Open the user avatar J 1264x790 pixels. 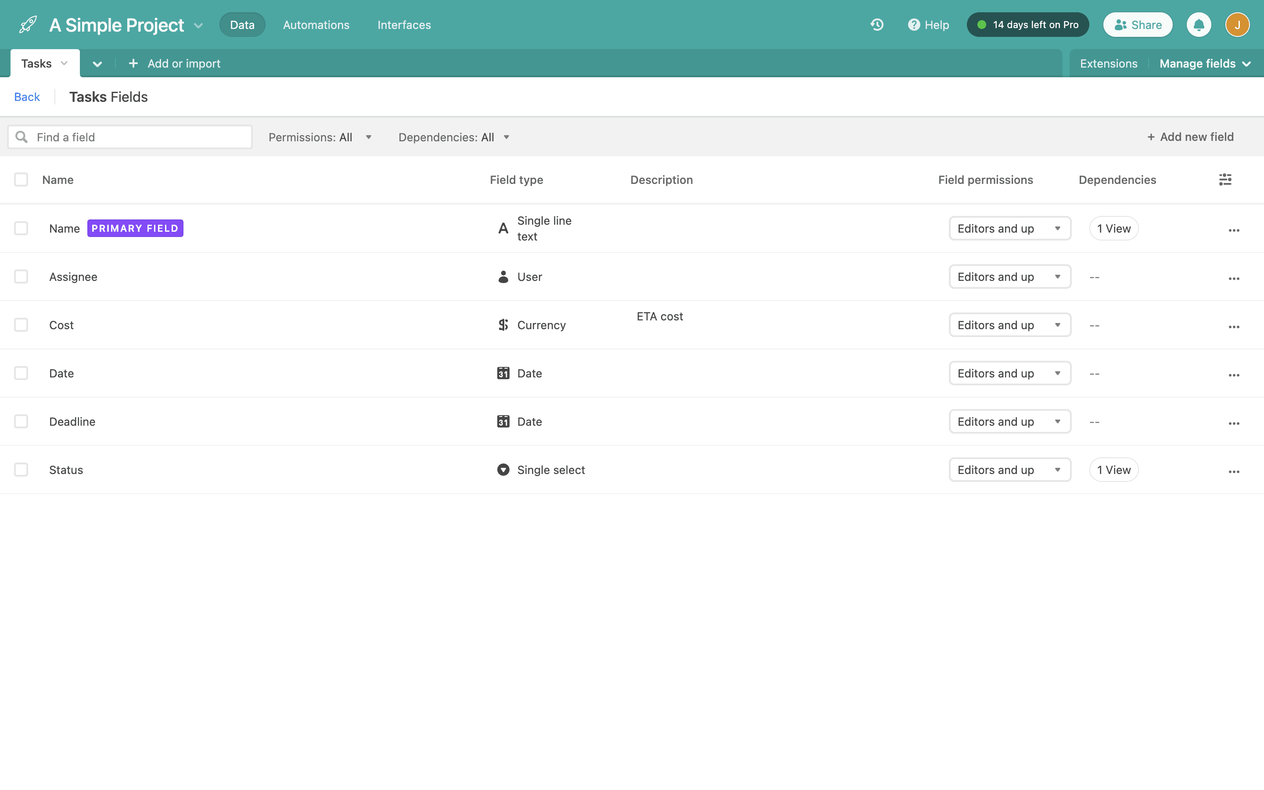tap(1237, 25)
